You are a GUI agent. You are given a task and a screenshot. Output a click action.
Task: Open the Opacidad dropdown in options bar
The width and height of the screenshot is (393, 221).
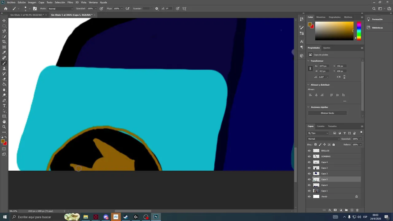[95, 9]
